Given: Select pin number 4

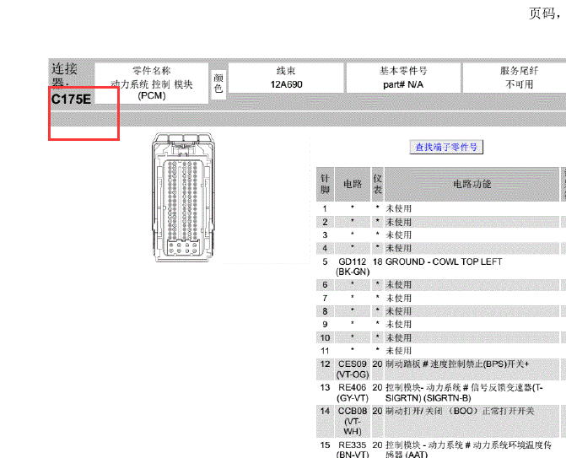Looking at the screenshot, I should pos(325,248).
